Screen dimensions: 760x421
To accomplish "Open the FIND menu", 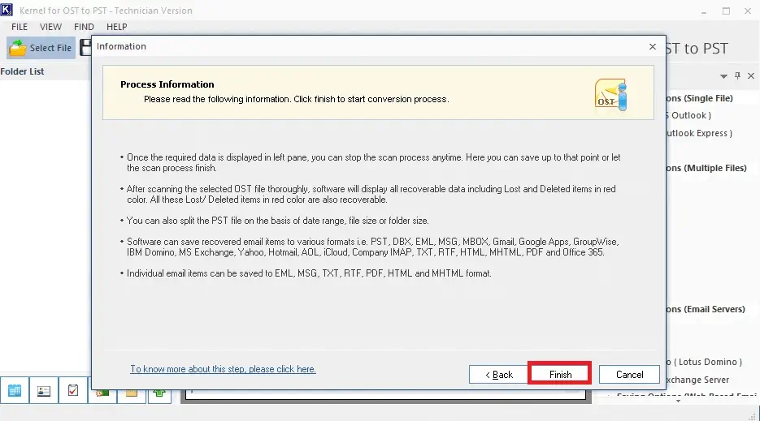I will click(x=84, y=27).
